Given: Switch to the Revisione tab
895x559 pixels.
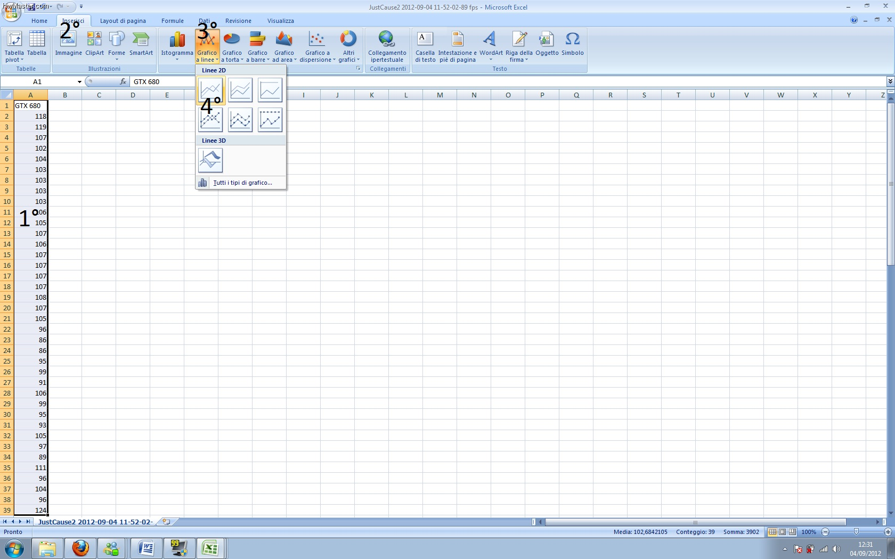Looking at the screenshot, I should tap(238, 21).
